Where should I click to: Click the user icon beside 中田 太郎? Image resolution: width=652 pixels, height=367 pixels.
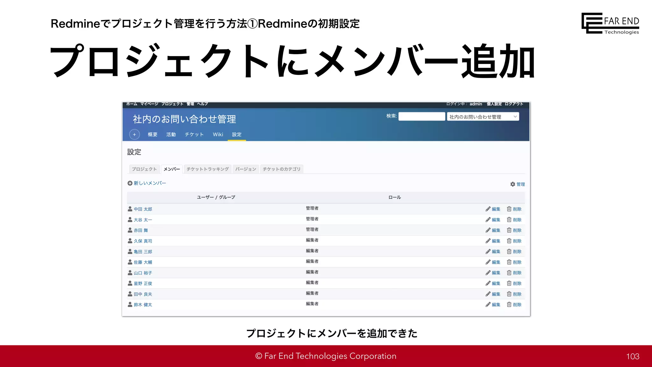pos(130,209)
